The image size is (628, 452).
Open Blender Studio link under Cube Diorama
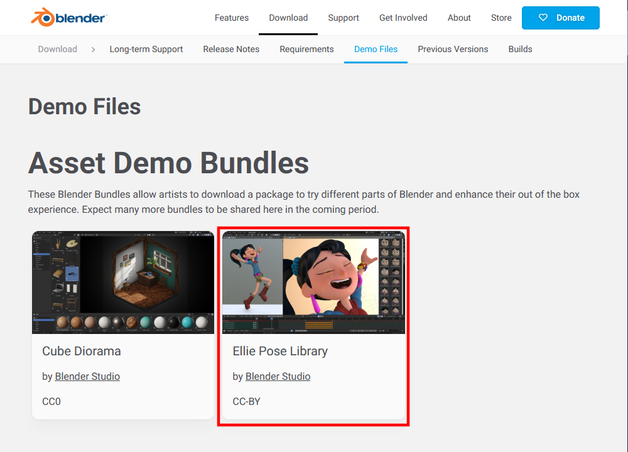coord(87,376)
